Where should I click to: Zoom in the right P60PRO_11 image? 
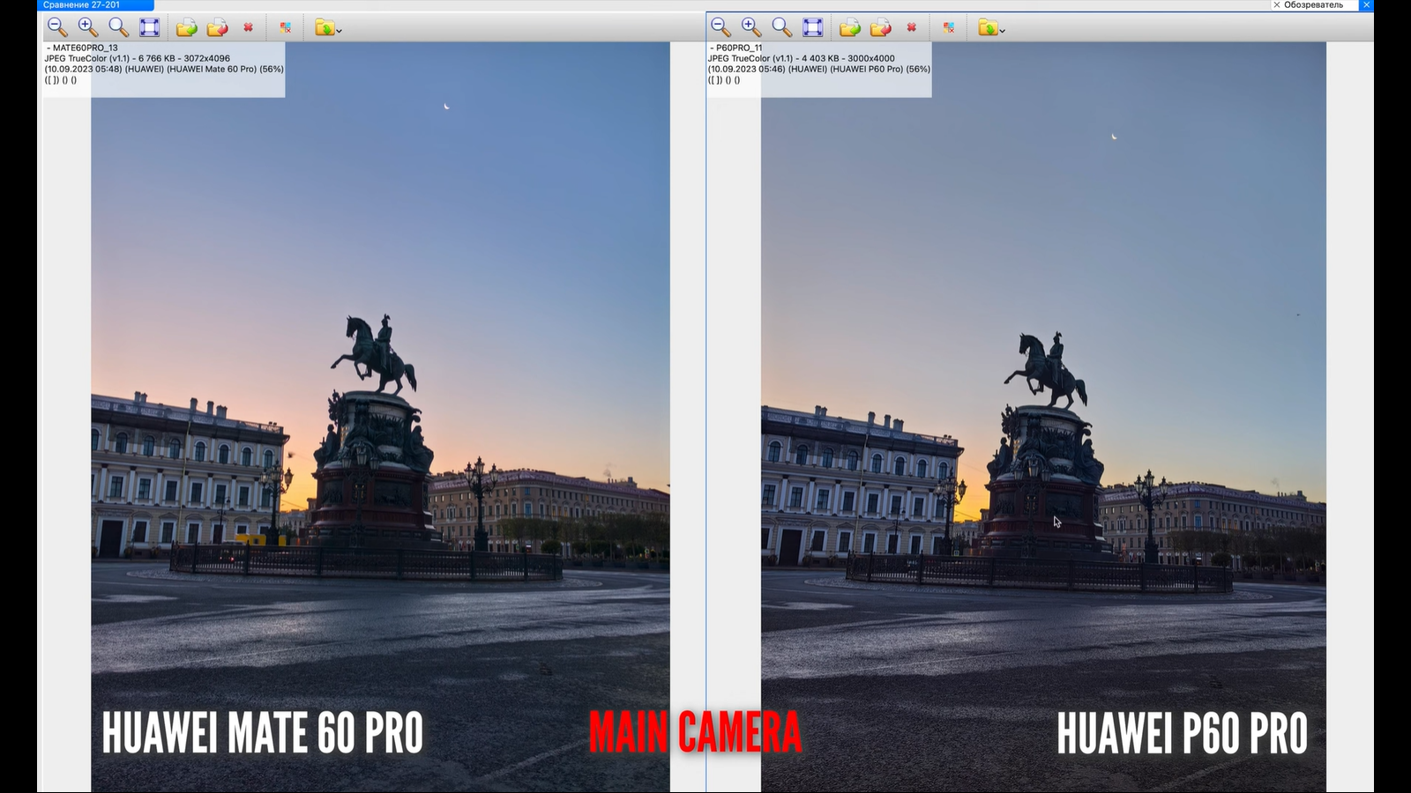pos(751,27)
